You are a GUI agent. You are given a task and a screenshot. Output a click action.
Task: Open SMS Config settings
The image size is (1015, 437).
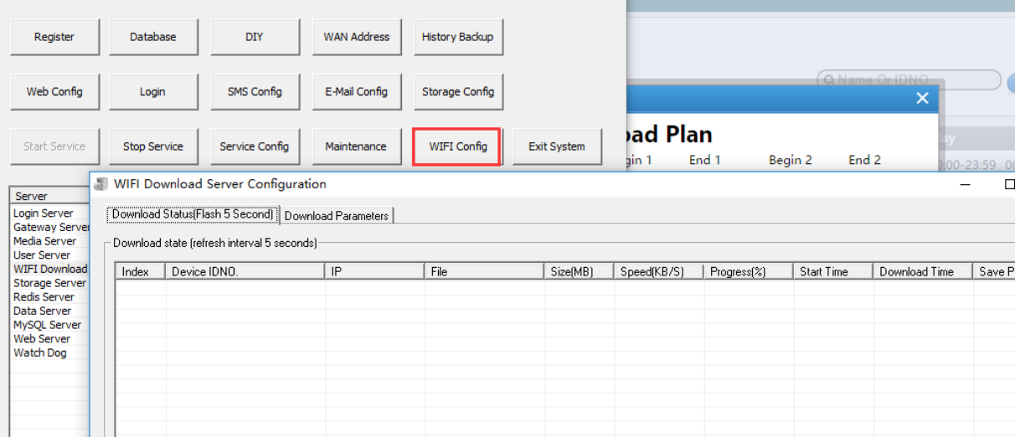pyautogui.click(x=255, y=92)
